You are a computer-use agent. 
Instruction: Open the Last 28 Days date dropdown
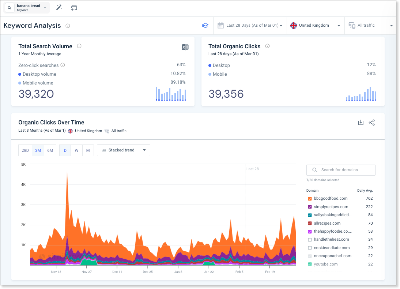250,26
